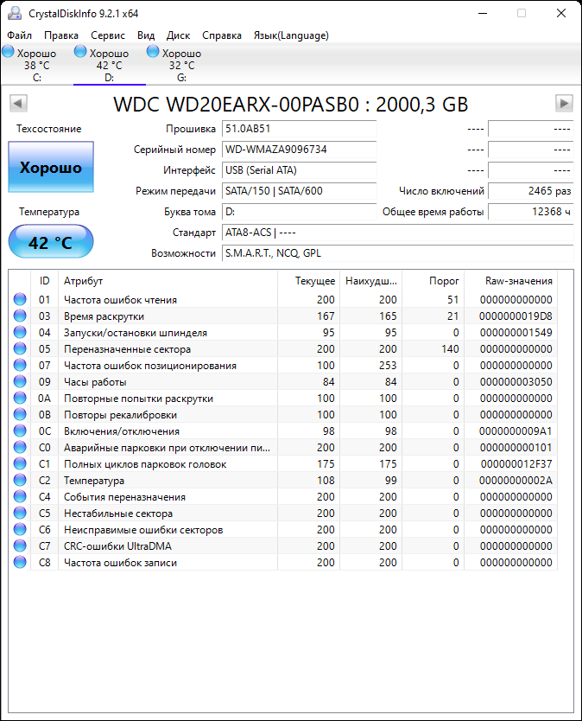Click raw value 000000012F37
Screen dimensions: 582x721
[x=516, y=463]
